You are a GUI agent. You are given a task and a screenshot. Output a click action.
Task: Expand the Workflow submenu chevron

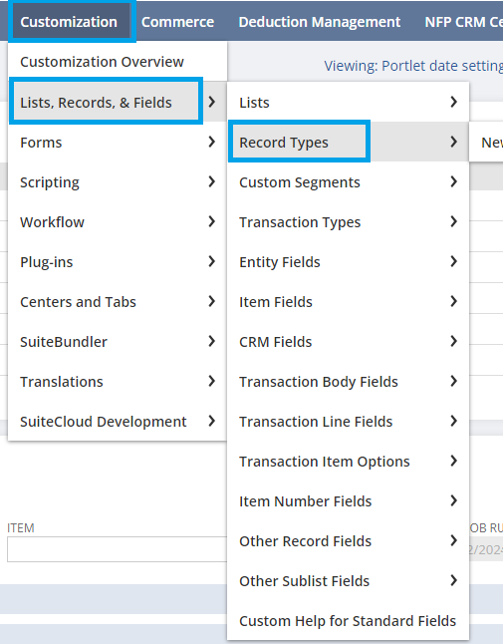tap(212, 221)
